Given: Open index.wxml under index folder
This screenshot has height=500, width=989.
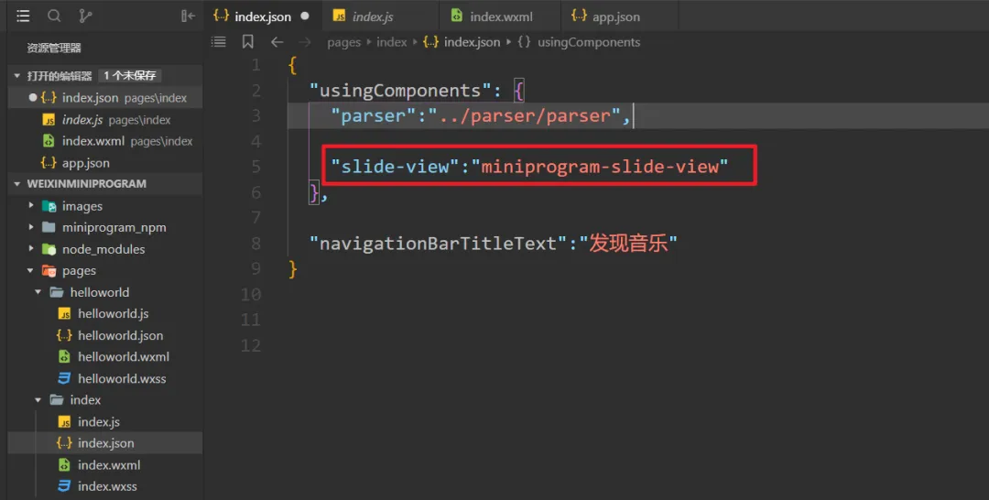Looking at the screenshot, I should point(104,464).
